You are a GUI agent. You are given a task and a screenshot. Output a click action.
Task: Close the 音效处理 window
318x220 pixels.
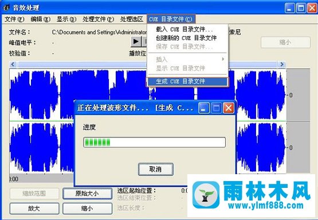[x=312, y=8]
